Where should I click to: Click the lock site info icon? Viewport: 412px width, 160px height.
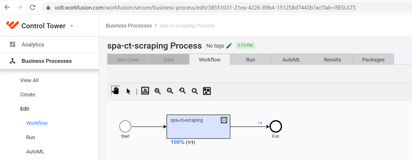48,8
